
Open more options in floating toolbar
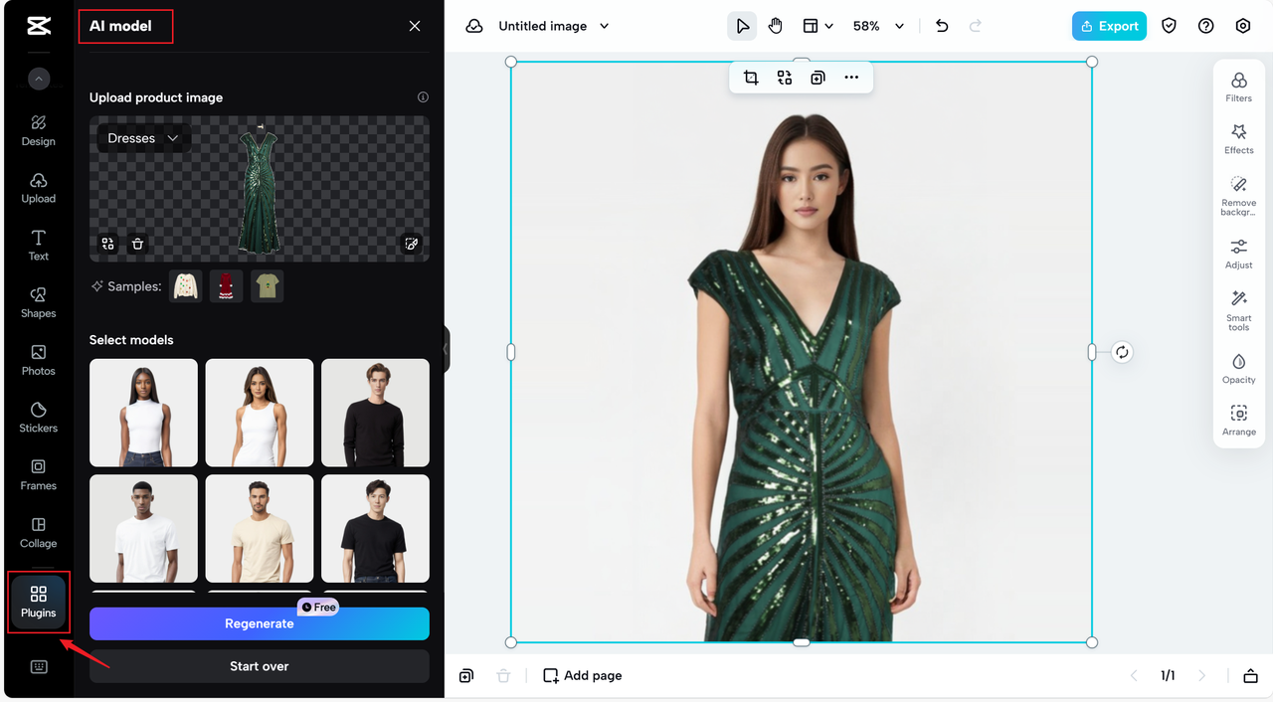pos(851,78)
